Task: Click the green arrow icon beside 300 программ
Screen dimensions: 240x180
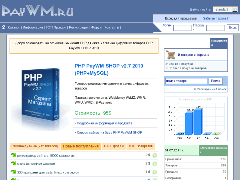Action: (13, 172)
